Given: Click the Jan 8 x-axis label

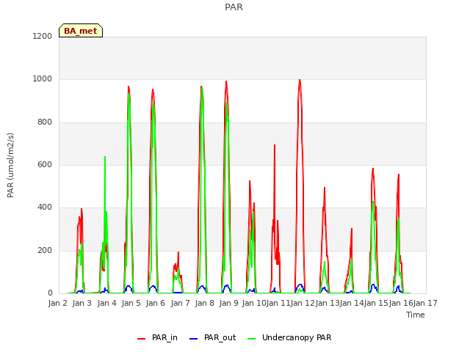Looking at the screenshot, I should 204,303.
